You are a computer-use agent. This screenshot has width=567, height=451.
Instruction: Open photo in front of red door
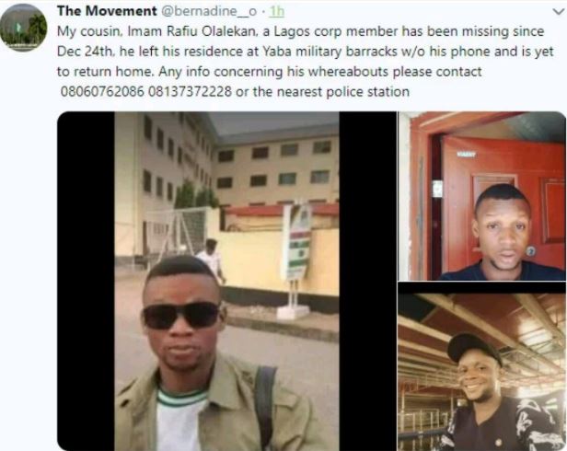pyautogui.click(x=482, y=196)
